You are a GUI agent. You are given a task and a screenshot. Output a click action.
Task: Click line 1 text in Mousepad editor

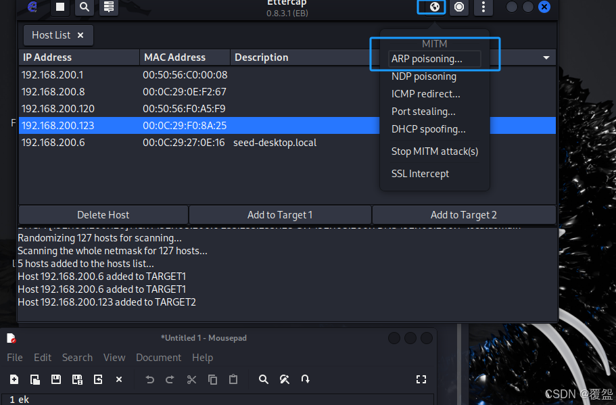pos(24,400)
